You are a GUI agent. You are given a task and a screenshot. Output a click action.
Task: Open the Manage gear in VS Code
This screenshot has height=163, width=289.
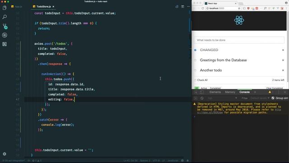point(5,154)
